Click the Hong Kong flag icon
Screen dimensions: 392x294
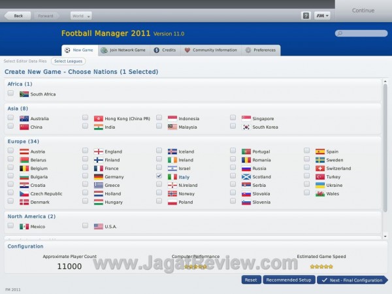coord(99,118)
